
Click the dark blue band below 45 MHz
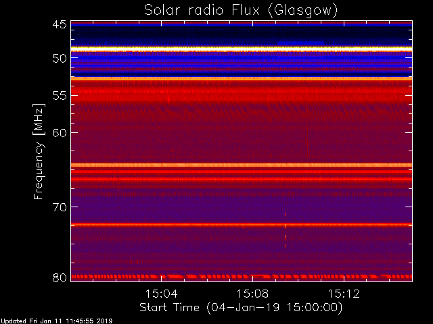[x=242, y=36]
